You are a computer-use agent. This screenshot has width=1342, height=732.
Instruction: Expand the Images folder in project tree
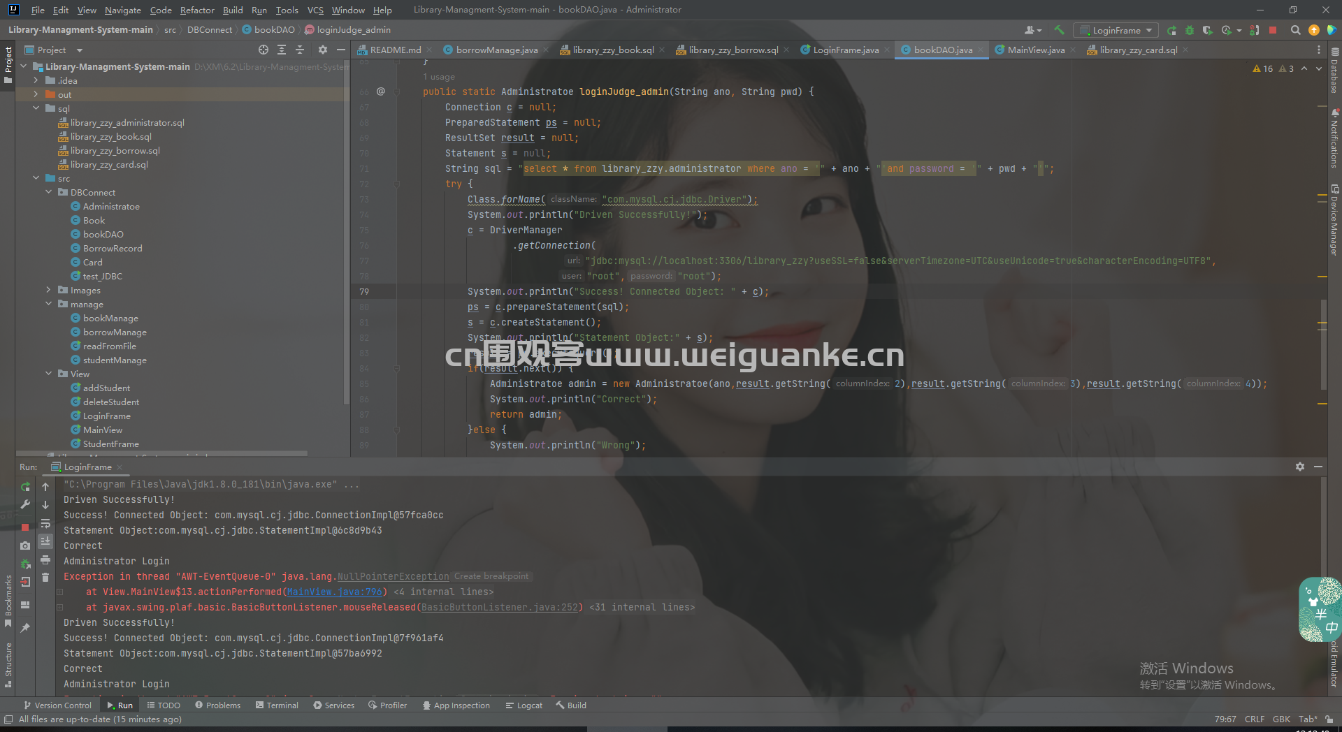48,290
